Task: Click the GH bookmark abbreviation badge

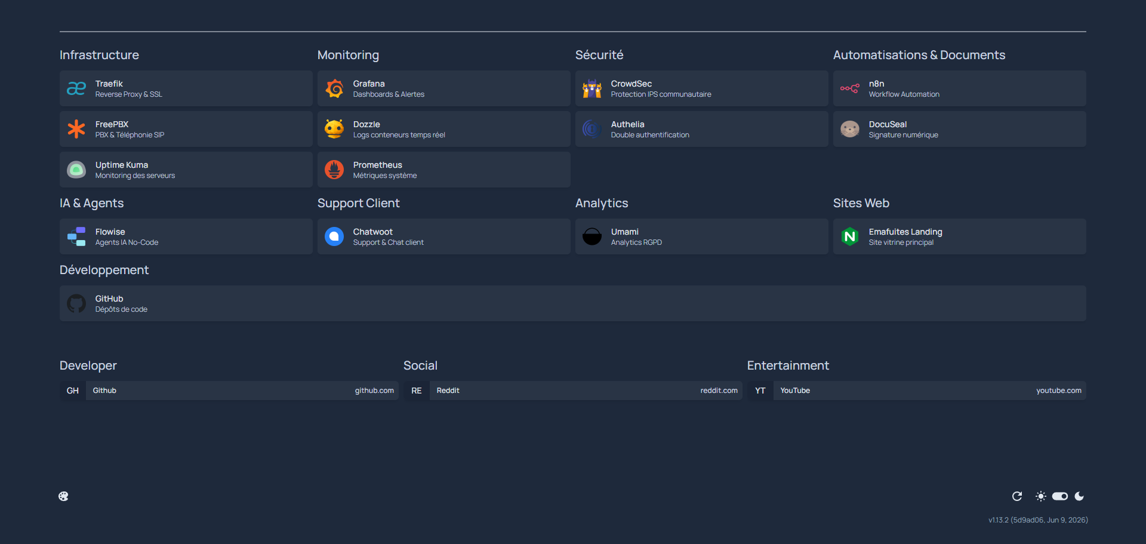Action: (x=73, y=391)
